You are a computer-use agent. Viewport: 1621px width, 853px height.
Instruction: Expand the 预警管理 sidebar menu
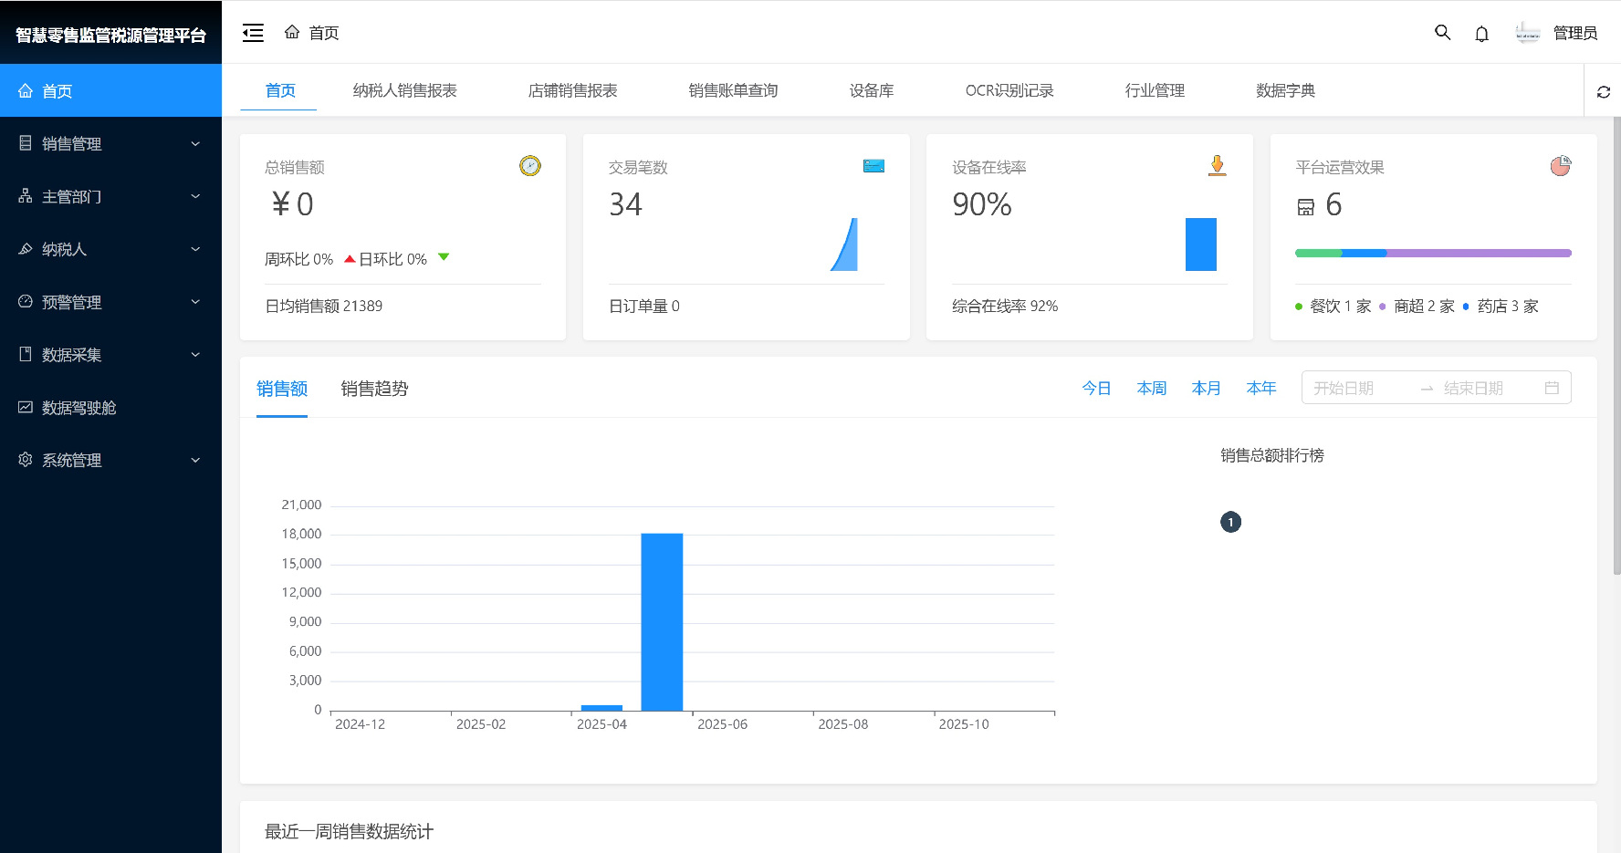(110, 302)
